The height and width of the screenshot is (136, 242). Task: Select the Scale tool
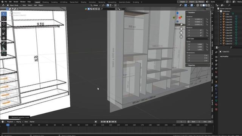tap(4, 34)
